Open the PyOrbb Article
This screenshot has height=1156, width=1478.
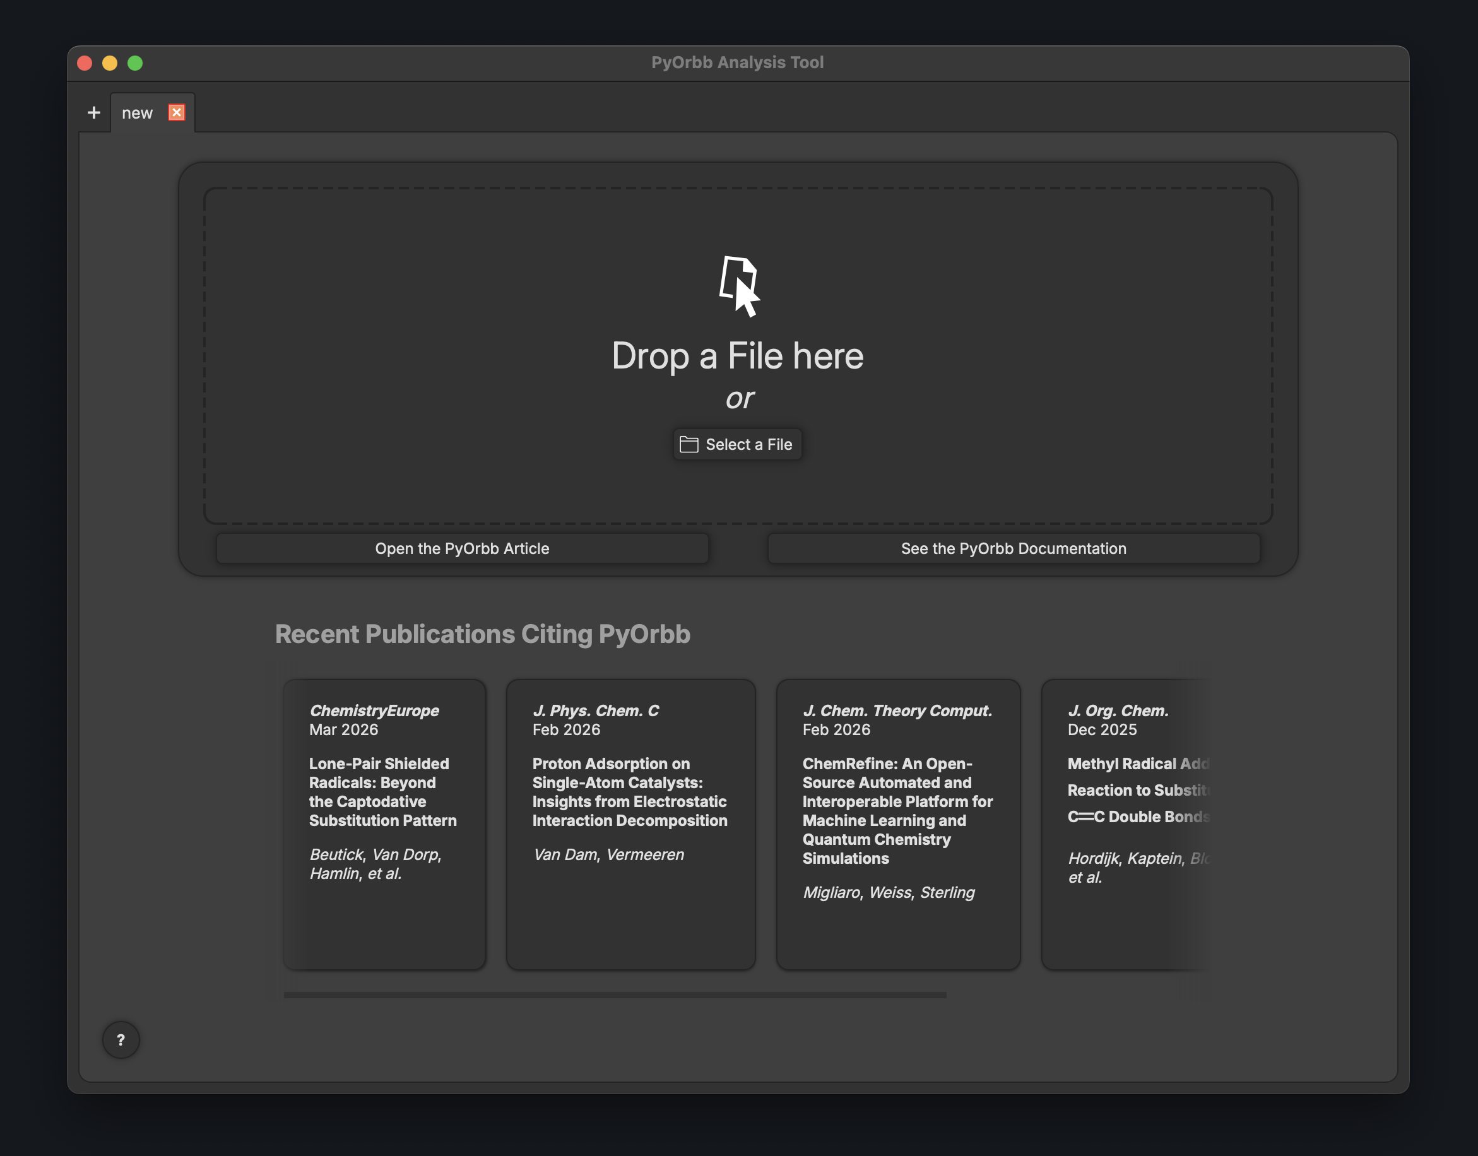click(462, 548)
